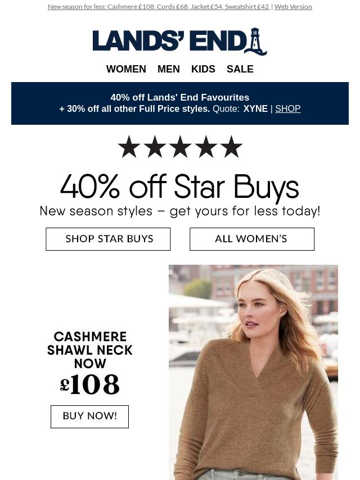
Task: Click the Cashmere Shawl Neck £108 price text
Action: pyautogui.click(x=90, y=384)
